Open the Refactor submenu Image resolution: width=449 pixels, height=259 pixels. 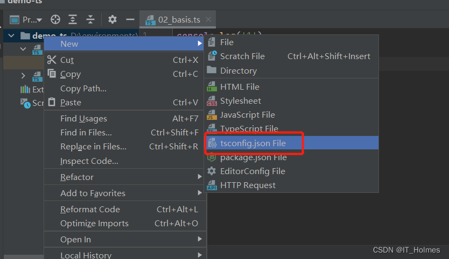coord(77,177)
